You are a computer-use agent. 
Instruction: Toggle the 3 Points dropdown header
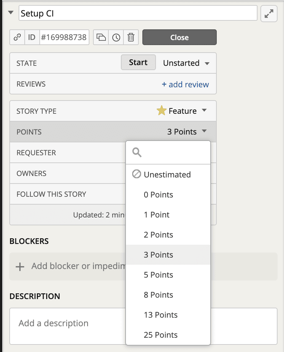coord(187,132)
